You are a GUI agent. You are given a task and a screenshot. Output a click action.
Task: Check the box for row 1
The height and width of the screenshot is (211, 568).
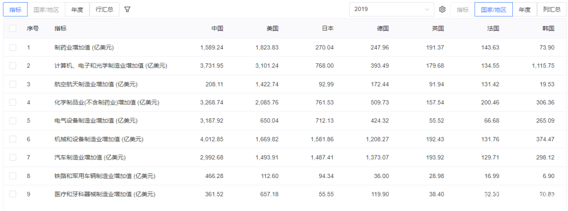pos(13,48)
